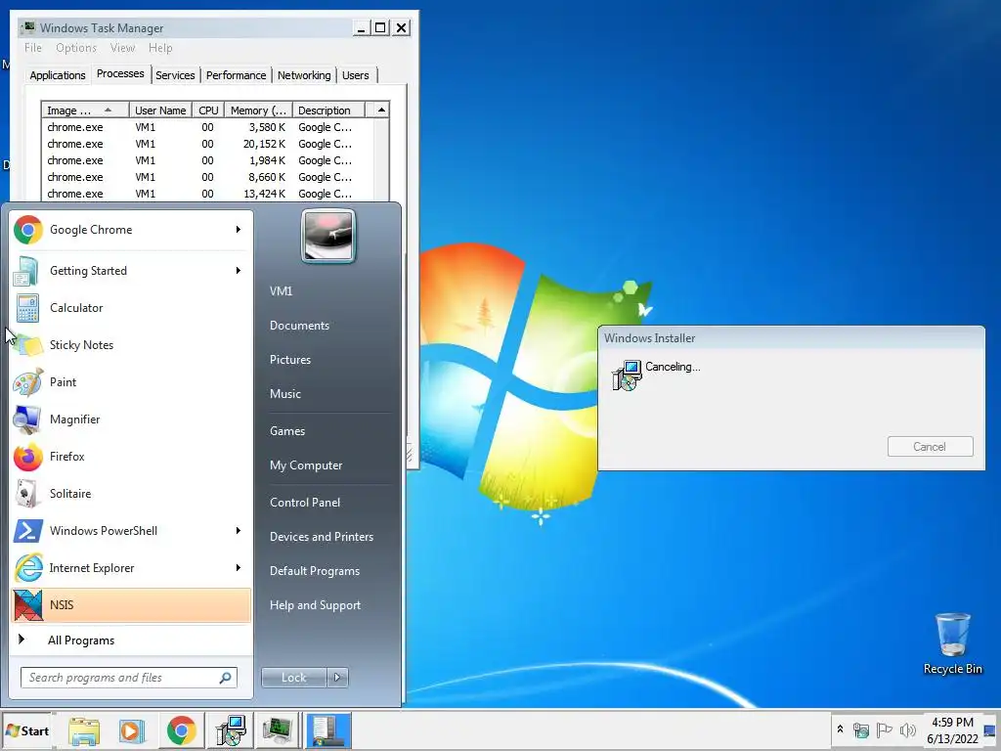The width and height of the screenshot is (1001, 751).
Task: Launch Firefox from the Start menu
Action: point(131,457)
